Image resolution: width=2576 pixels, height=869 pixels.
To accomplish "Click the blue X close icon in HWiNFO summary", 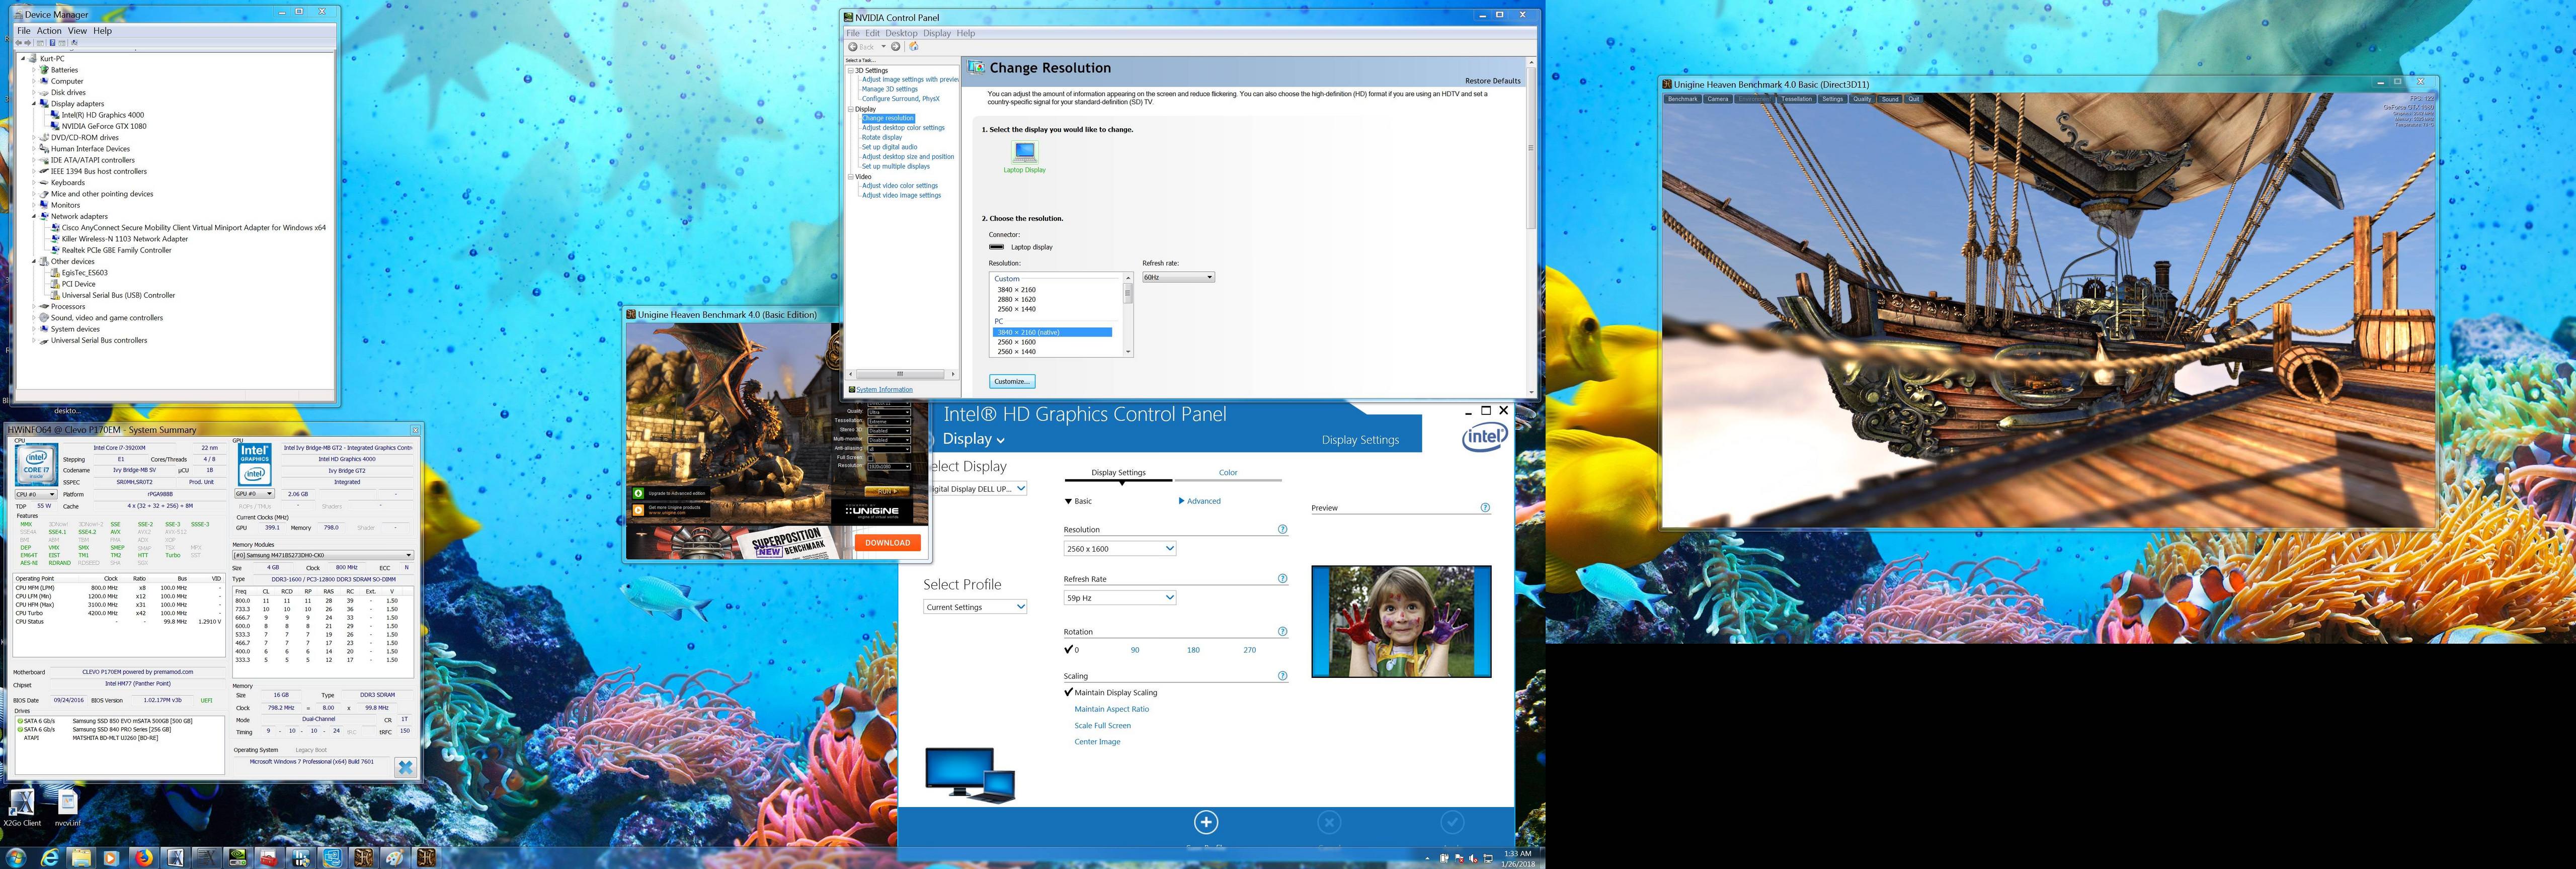I will (x=405, y=767).
